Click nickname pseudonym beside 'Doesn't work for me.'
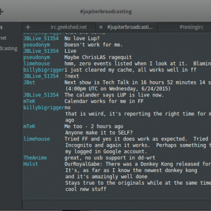The width and height of the screenshot is (211, 211). tap(37, 45)
